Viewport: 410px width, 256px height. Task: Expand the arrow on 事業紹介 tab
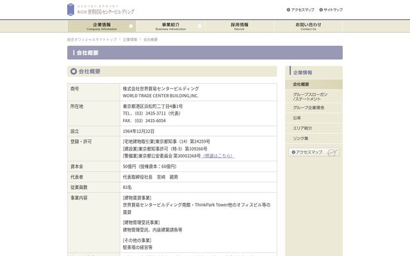200,26
